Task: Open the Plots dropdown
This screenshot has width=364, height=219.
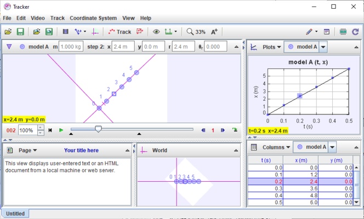Action: (272, 47)
